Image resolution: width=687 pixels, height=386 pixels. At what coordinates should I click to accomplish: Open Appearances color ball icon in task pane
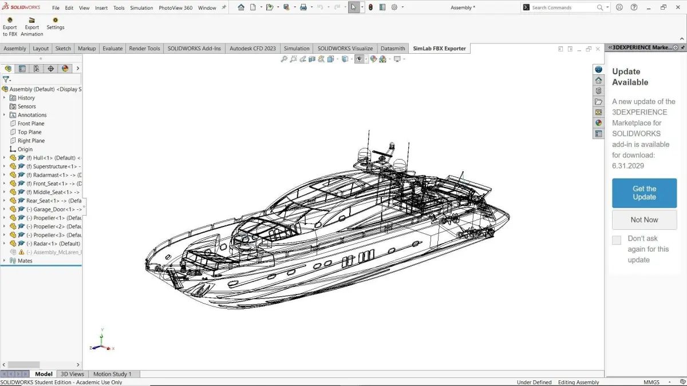(598, 123)
